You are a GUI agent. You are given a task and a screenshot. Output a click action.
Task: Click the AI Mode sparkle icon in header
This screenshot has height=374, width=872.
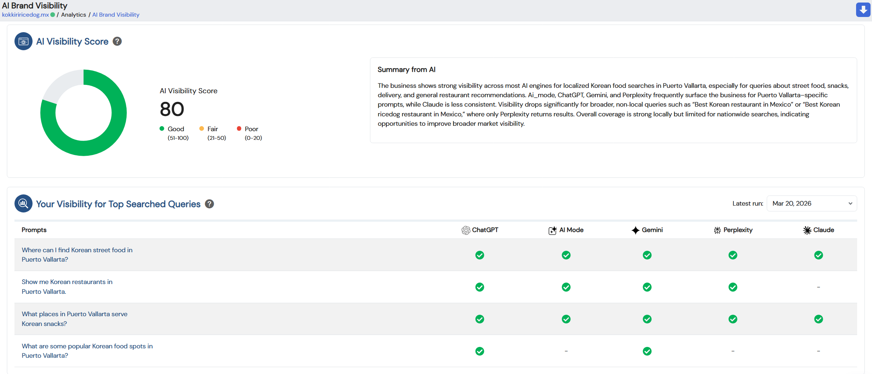click(x=552, y=230)
